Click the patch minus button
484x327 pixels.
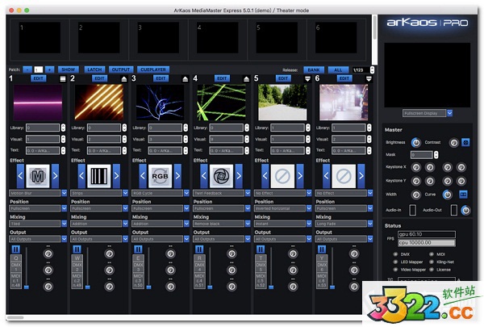pos(27,70)
